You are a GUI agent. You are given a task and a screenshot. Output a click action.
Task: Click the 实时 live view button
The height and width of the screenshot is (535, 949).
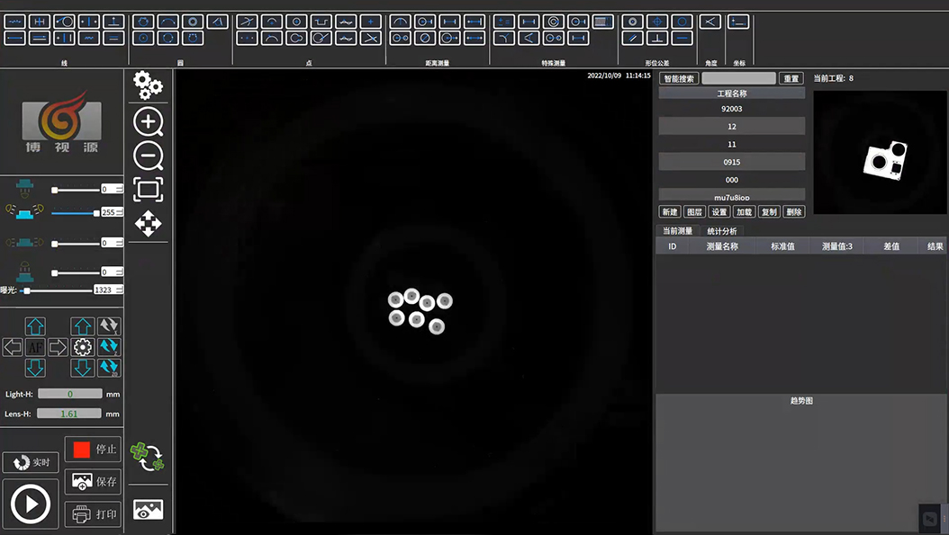point(31,462)
